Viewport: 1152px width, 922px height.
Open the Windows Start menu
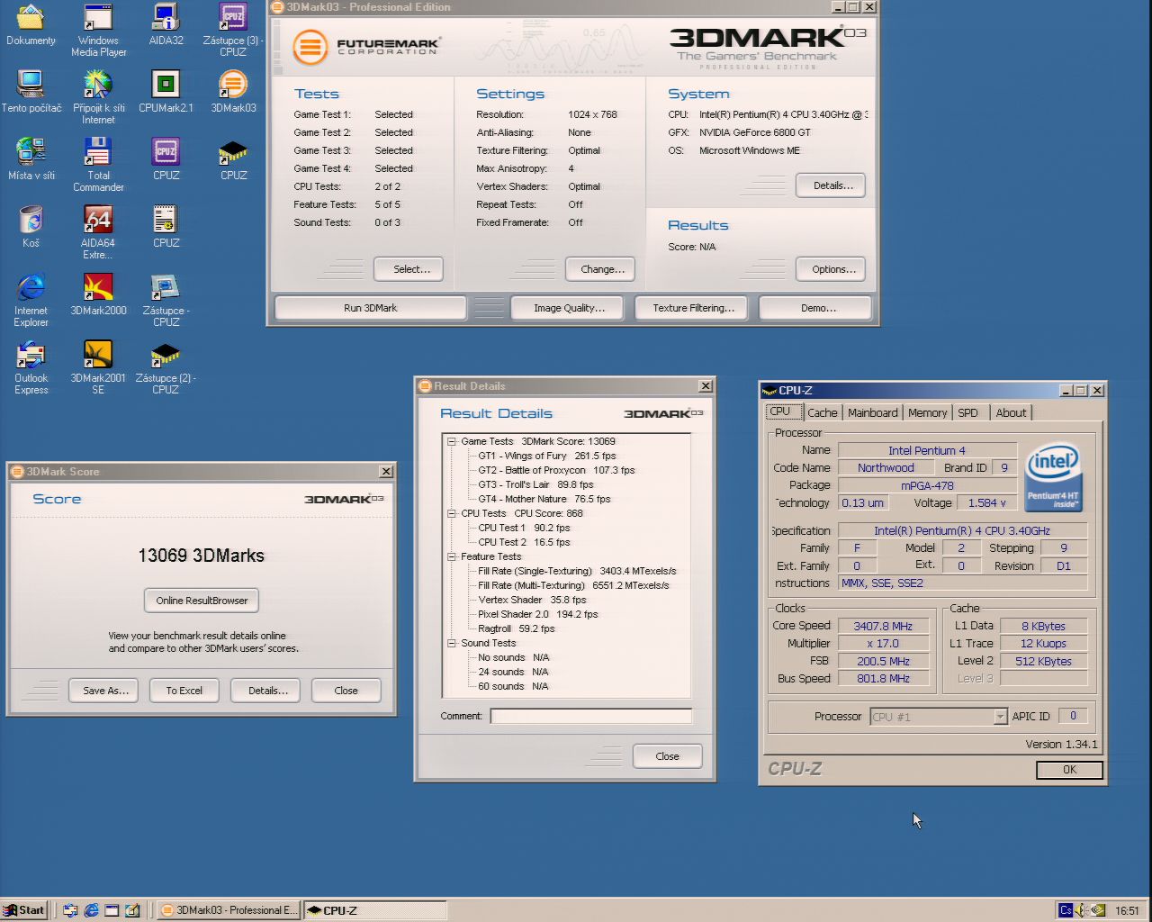click(x=24, y=910)
